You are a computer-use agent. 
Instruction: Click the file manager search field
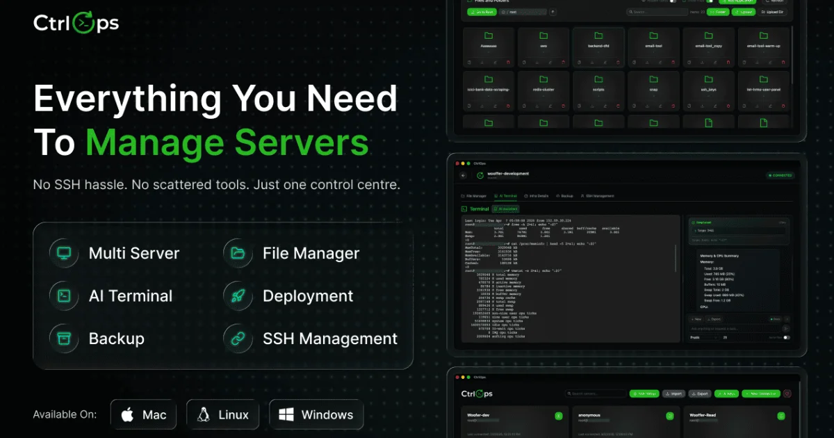[657, 12]
